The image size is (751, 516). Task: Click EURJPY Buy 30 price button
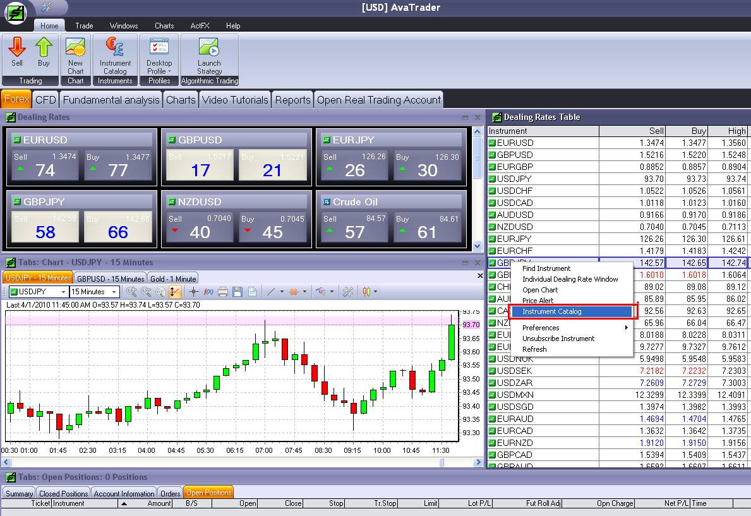(427, 165)
